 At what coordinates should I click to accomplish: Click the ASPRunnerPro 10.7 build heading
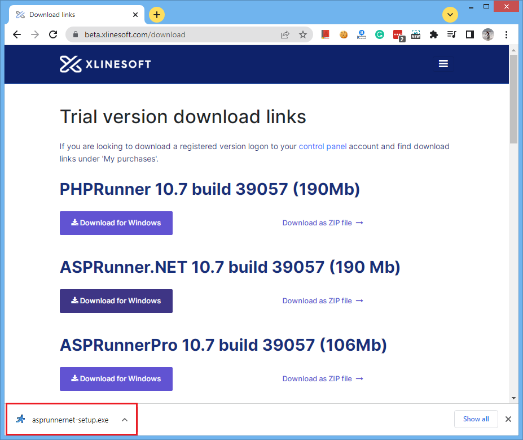pos(223,345)
